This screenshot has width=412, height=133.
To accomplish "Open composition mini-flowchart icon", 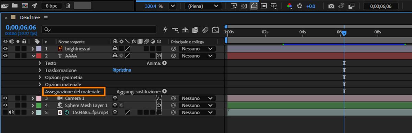I will coord(175,30).
